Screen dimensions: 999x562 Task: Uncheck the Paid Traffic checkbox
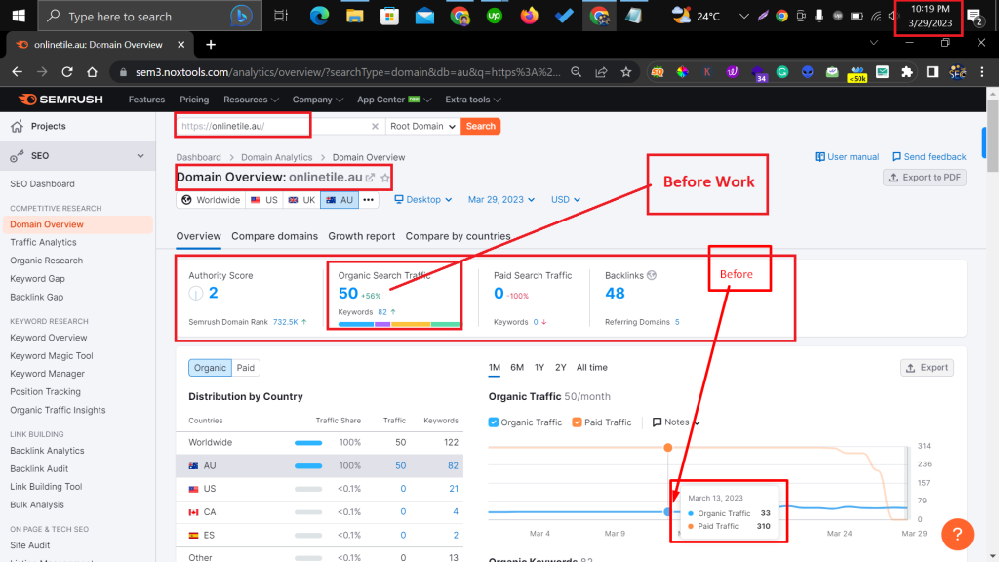pyautogui.click(x=577, y=422)
